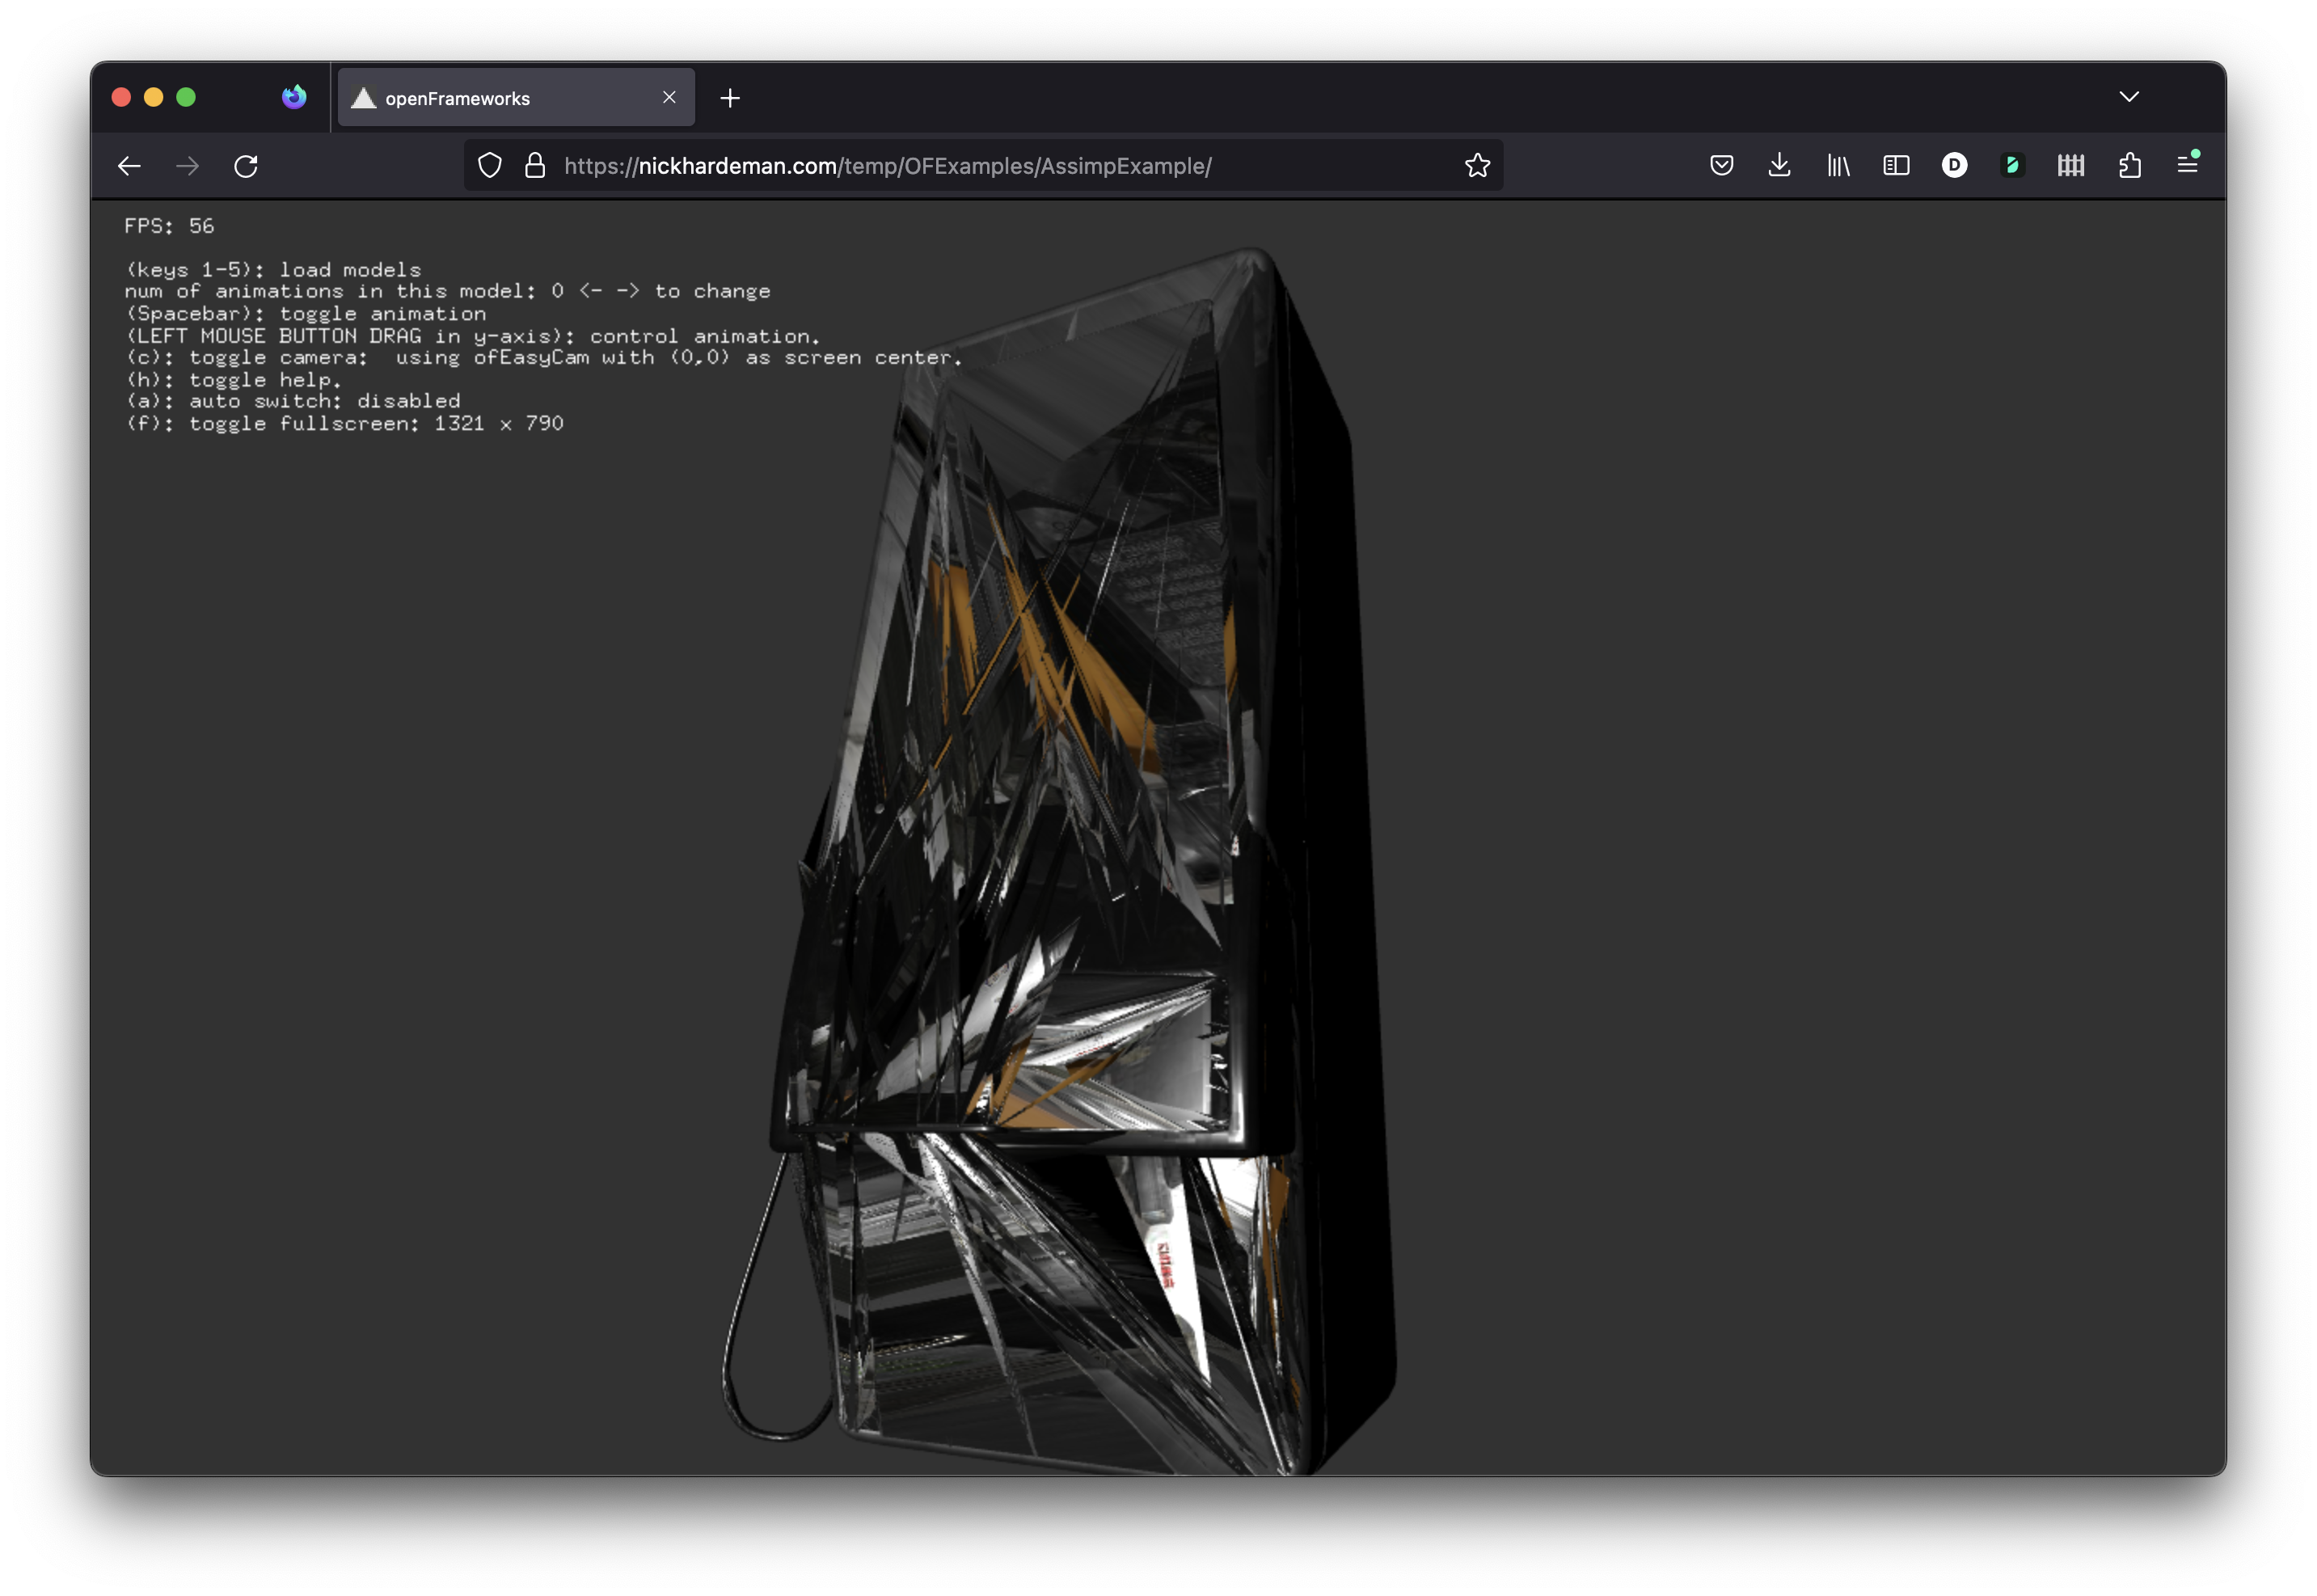Click the white D extension icon
This screenshot has width=2317, height=1596.
[1955, 165]
